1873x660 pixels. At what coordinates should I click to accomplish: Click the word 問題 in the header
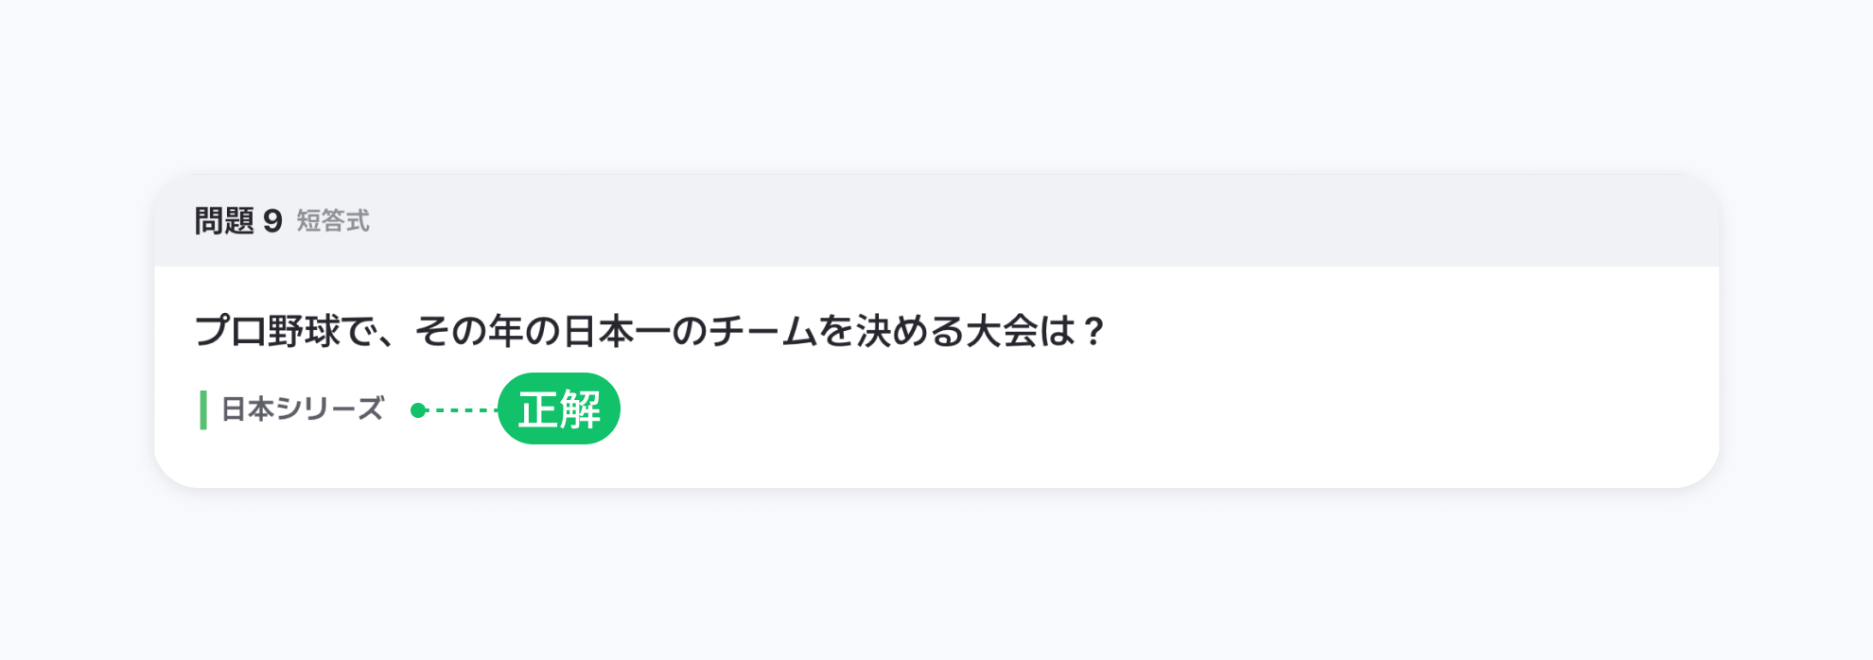pos(224,220)
